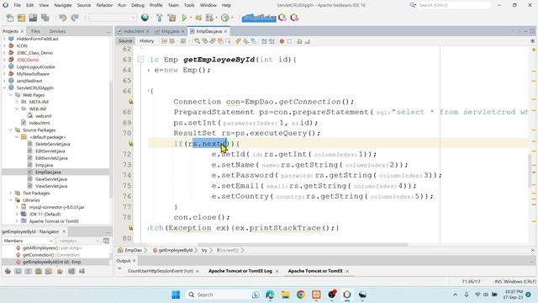Collapse getEmployeeById code fold at line 63

[x=140, y=60]
